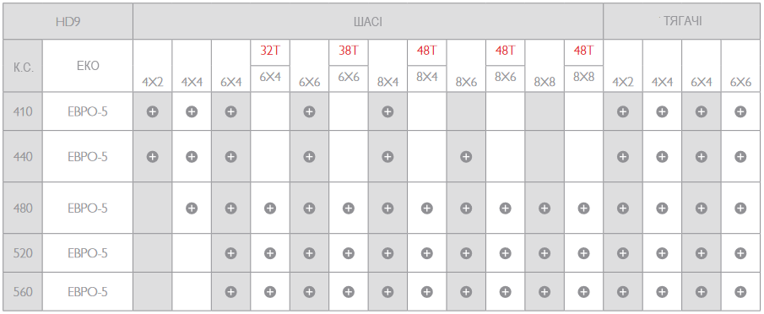
Task: Select the HD9 header cell
Action: [x=68, y=22]
